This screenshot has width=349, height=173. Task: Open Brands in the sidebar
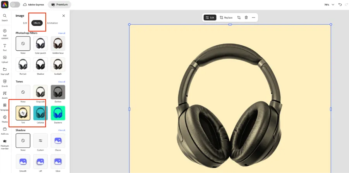pyautogui.click(x=5, y=83)
